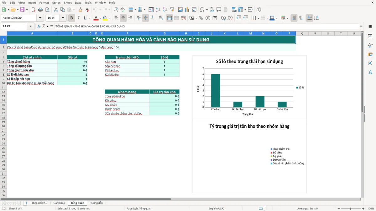
Task: Sort ascending
Action: 158,10
